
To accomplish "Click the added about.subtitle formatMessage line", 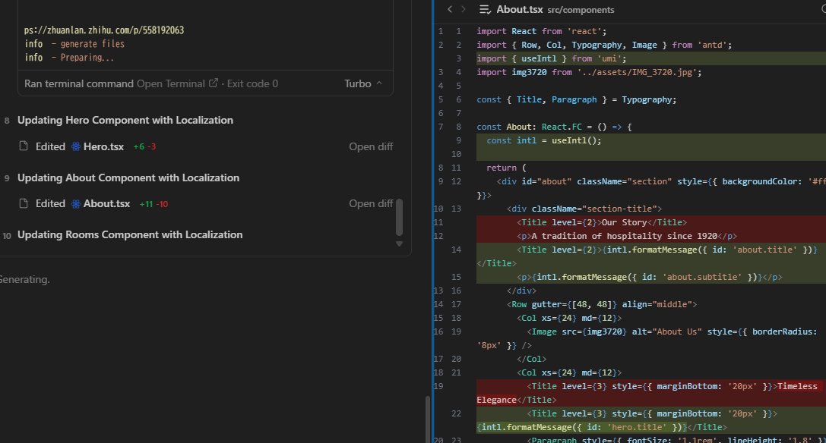I will (x=651, y=278).
